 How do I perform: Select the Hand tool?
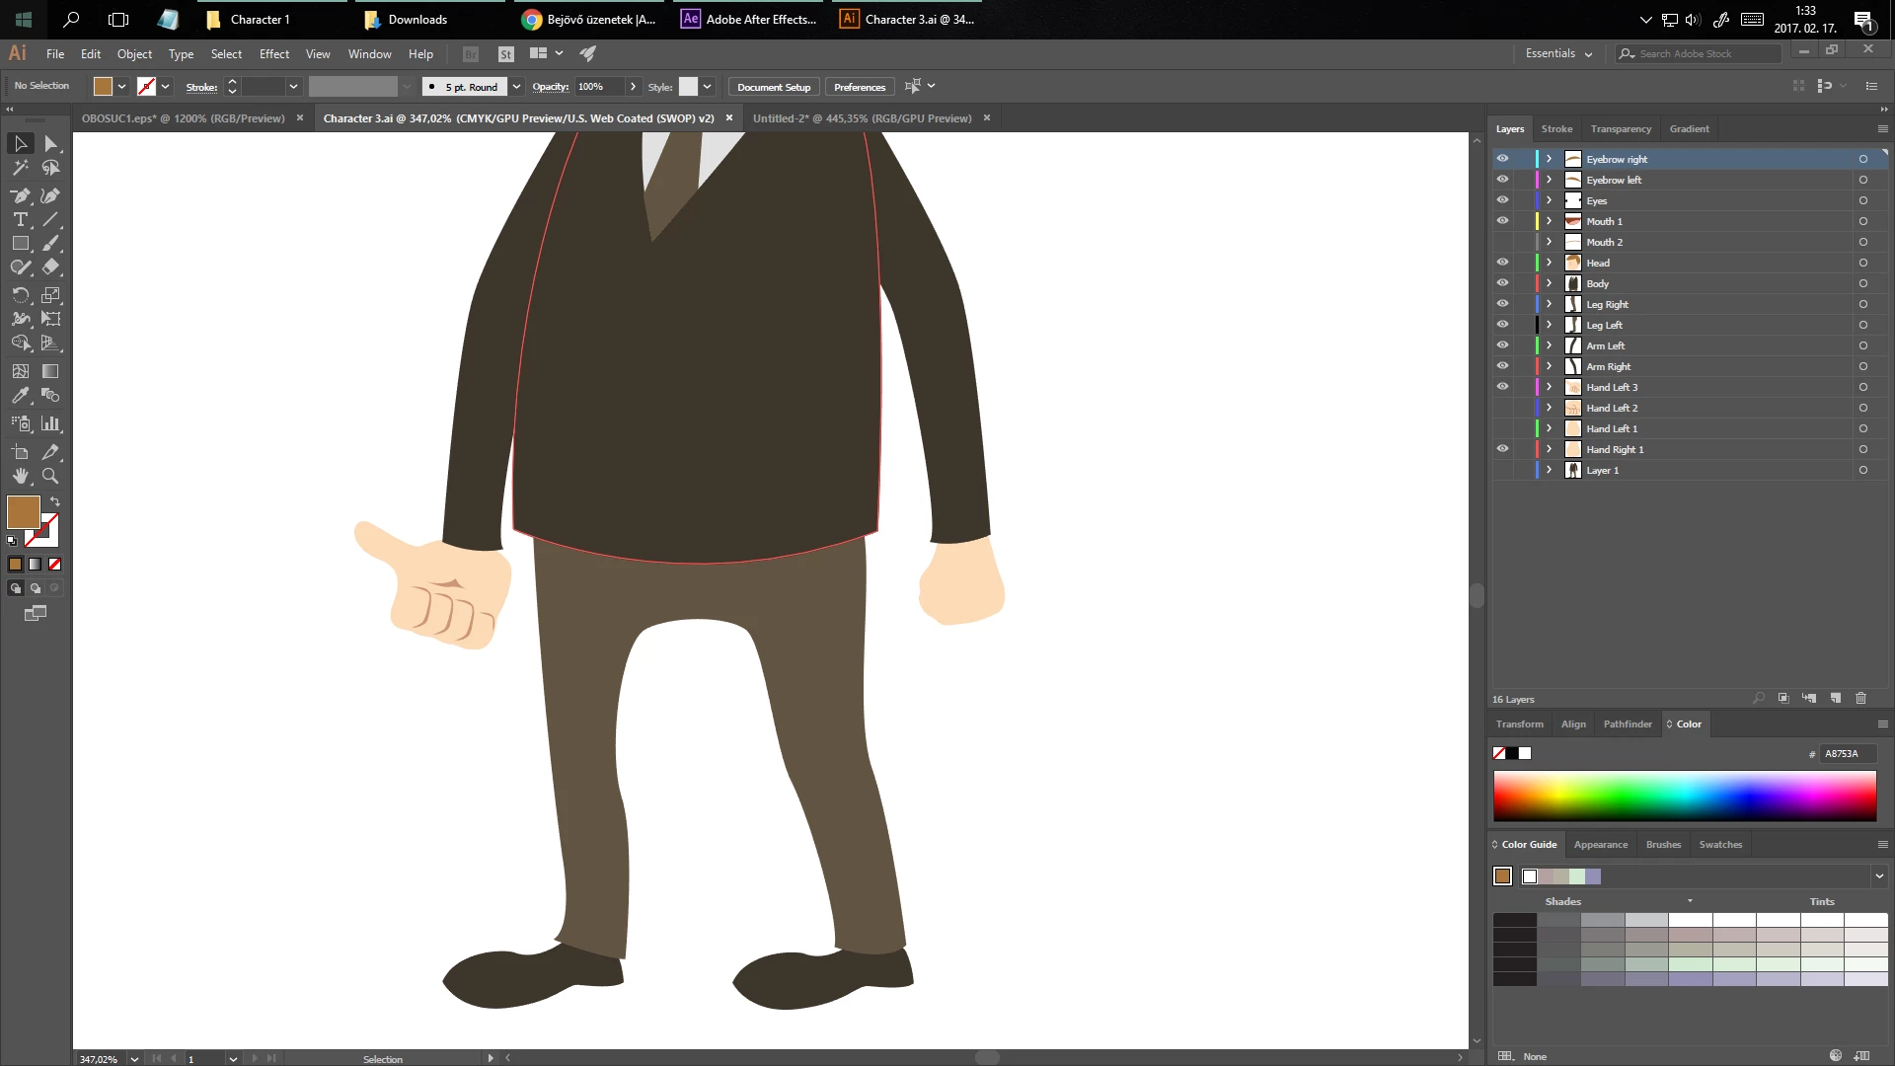pyautogui.click(x=20, y=476)
